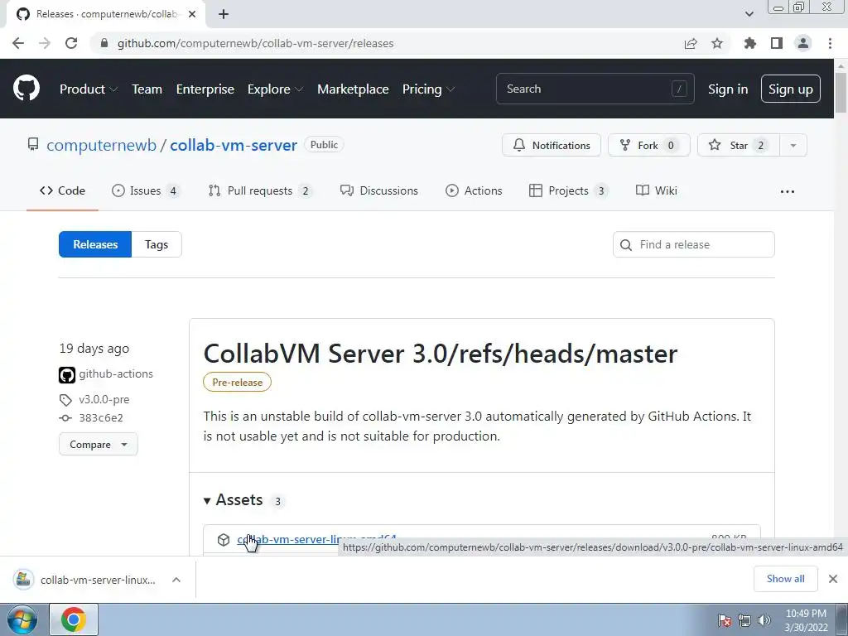Screen dimensions: 848x636
Task: Open download item options chevron
Action: tap(176, 580)
